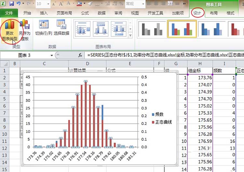Choose the red chart style
Screen dimensions: 244x172
click(237, 29)
